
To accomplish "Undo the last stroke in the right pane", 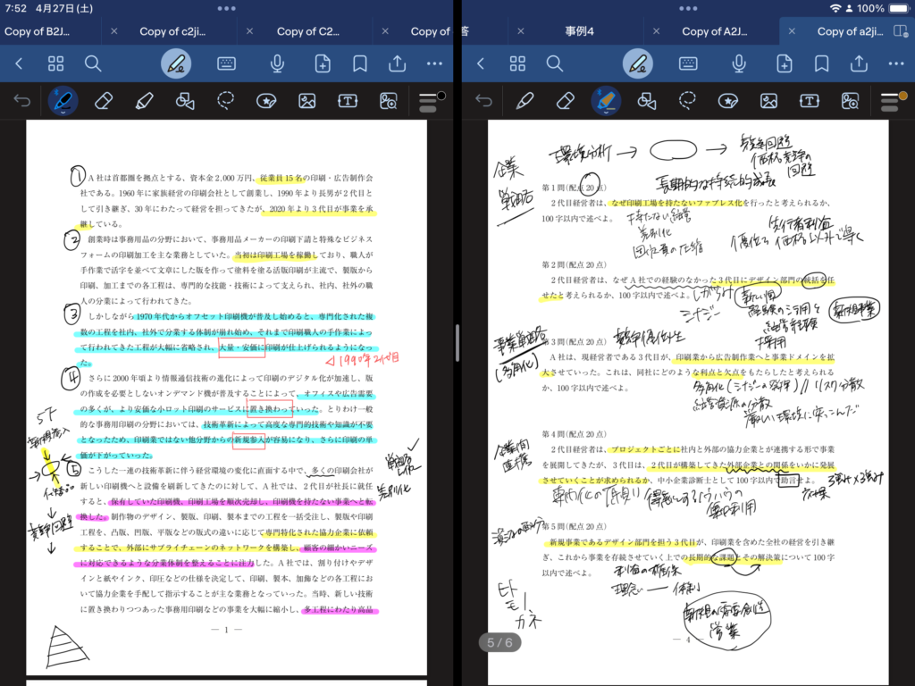I will click(x=483, y=101).
